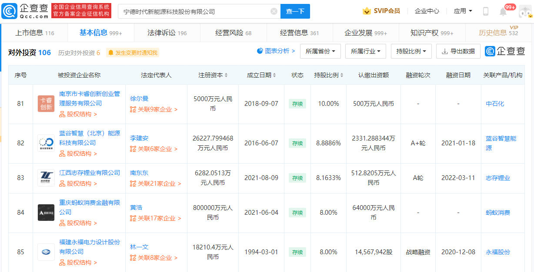The width and height of the screenshot is (534, 272).
Task: Open legal representative 徐尔曼
Action: [x=139, y=98]
